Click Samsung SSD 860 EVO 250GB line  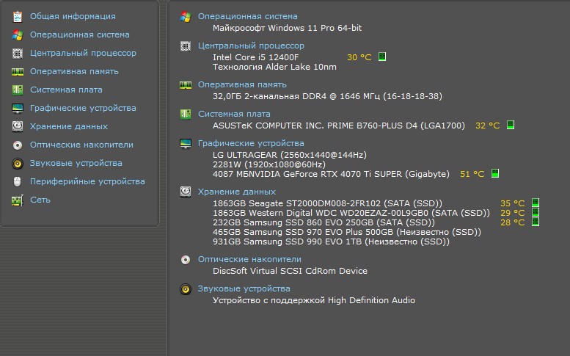tap(324, 222)
